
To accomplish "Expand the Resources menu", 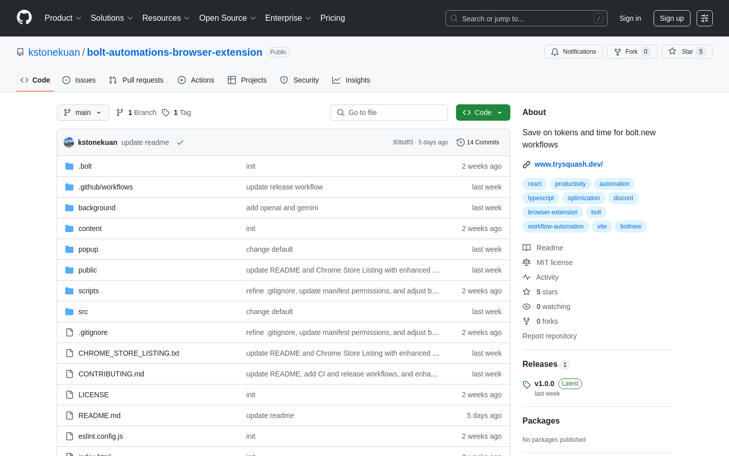I will pos(166,18).
